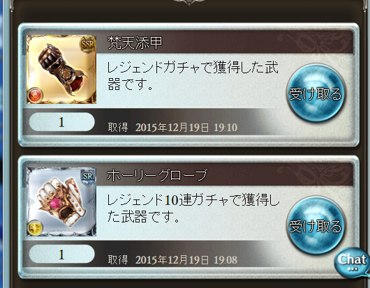Viewport: 370px width, 288px height.
Task: Click the レジェンド10連ガチャ description text
Action: tap(193, 208)
